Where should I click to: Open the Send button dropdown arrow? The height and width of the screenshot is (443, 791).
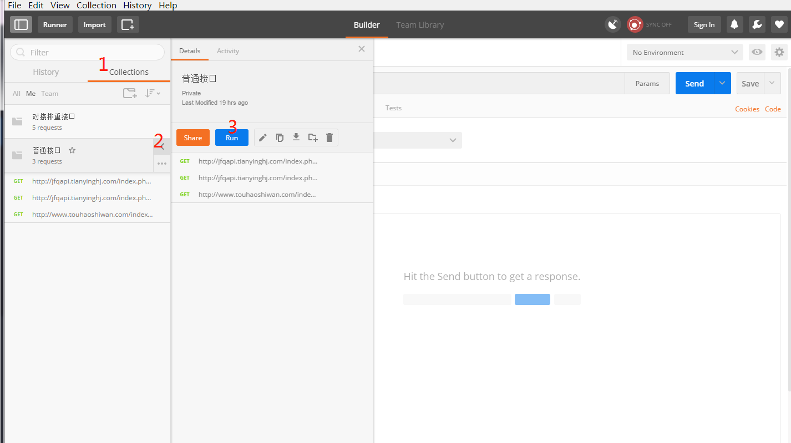[722, 83]
